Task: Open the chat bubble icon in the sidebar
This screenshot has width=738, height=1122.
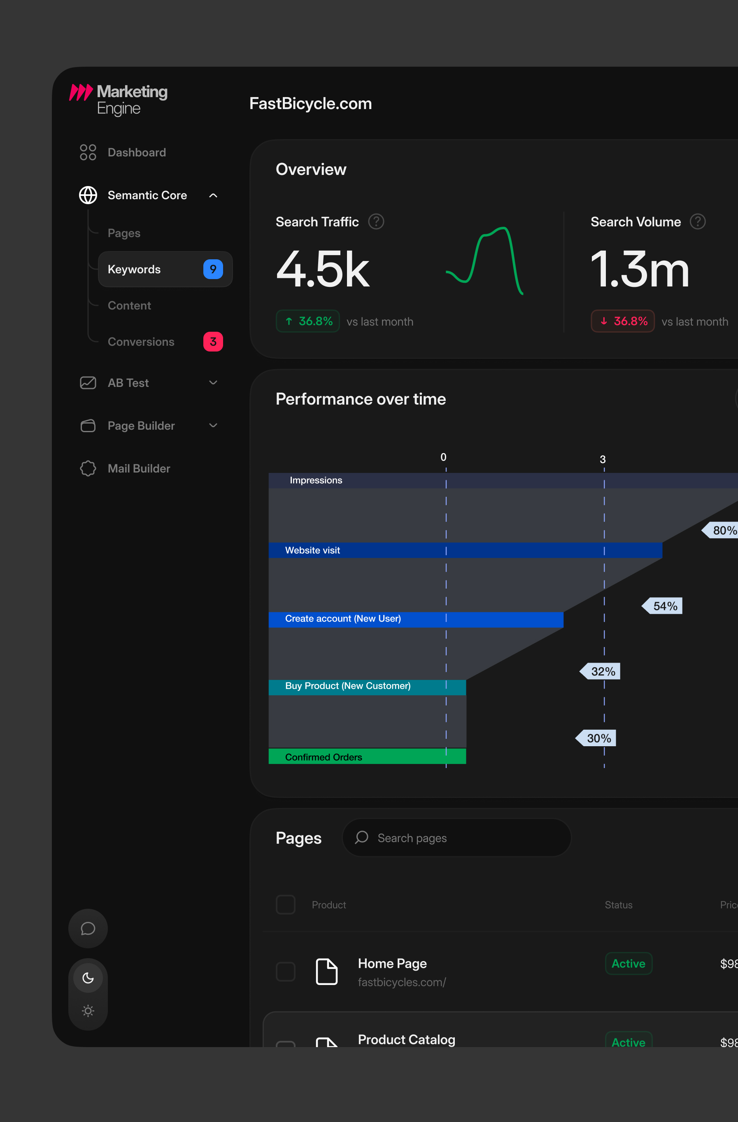Action: 88,928
